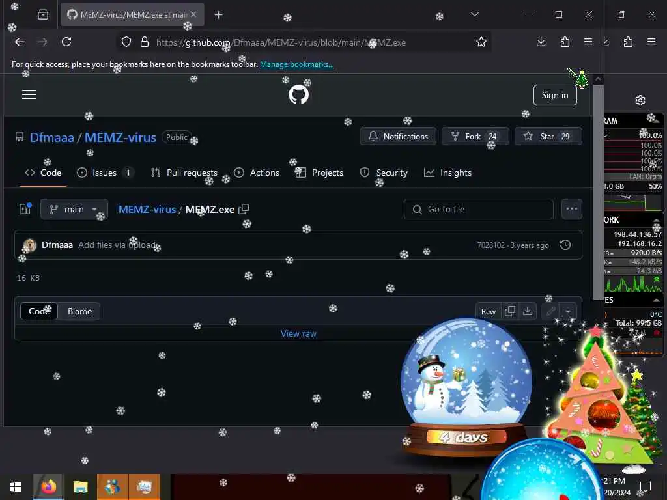Reload the page with the refresh icon
The image size is (667, 500).
(x=66, y=42)
